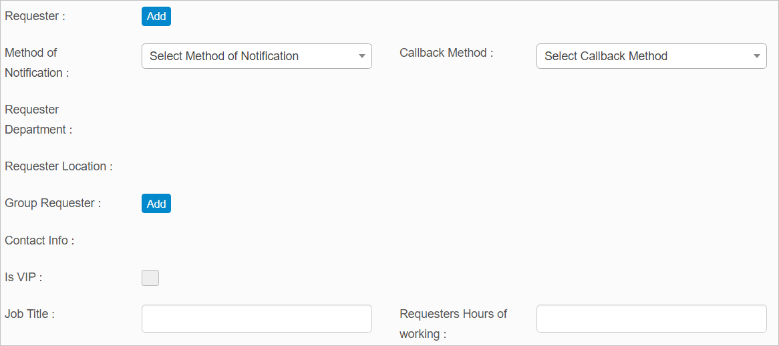
Task: Click the Method of Notification label
Action: [37, 62]
